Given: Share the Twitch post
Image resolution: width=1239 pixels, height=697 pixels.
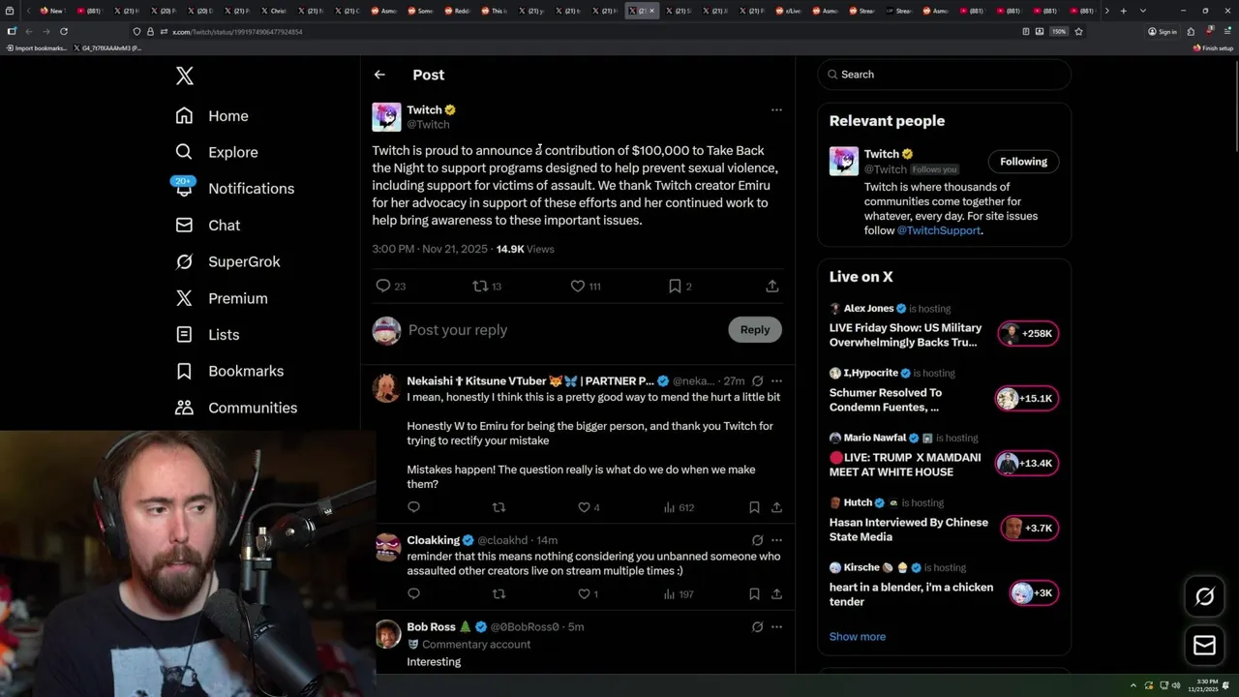Looking at the screenshot, I should pyautogui.click(x=771, y=286).
